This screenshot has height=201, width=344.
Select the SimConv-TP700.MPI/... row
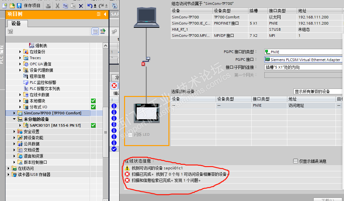pyautogui.click(x=256, y=36)
